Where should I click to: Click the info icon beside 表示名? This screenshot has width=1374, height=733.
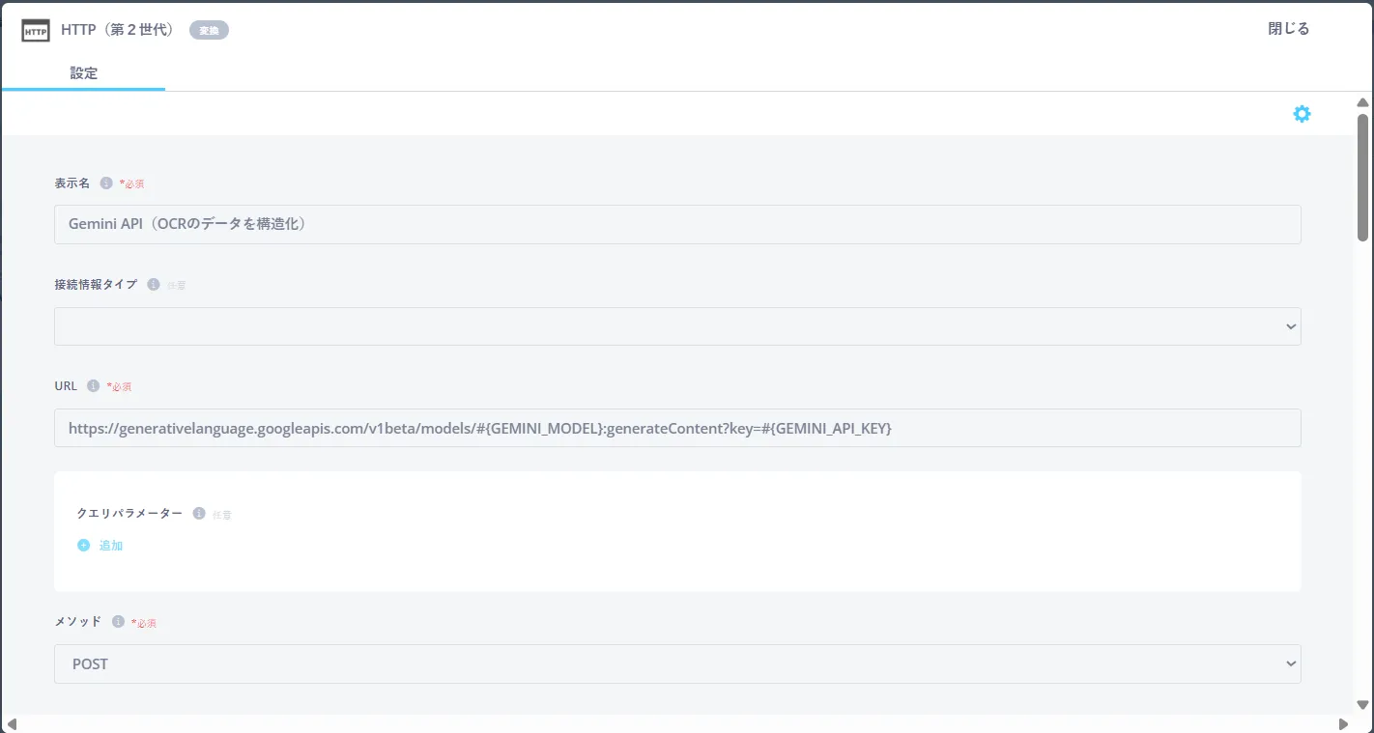[106, 183]
